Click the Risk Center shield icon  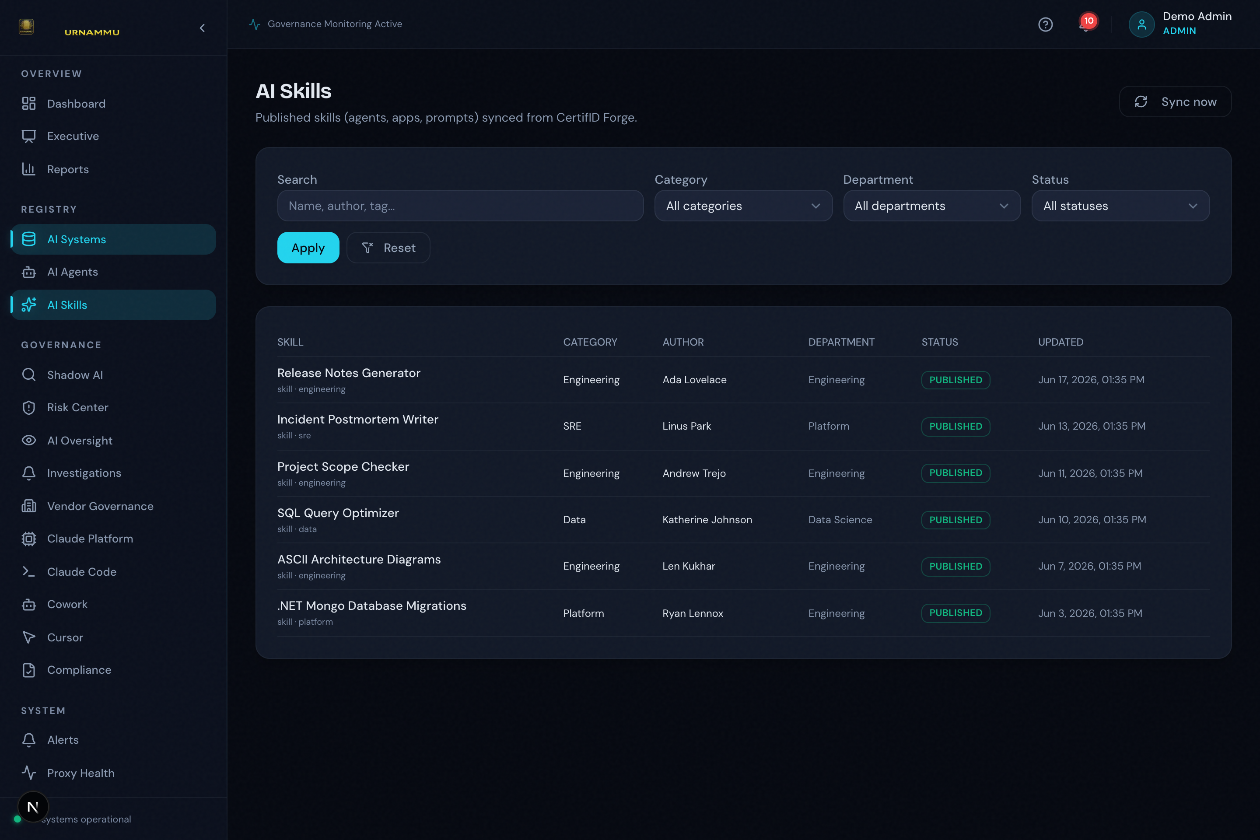29,408
